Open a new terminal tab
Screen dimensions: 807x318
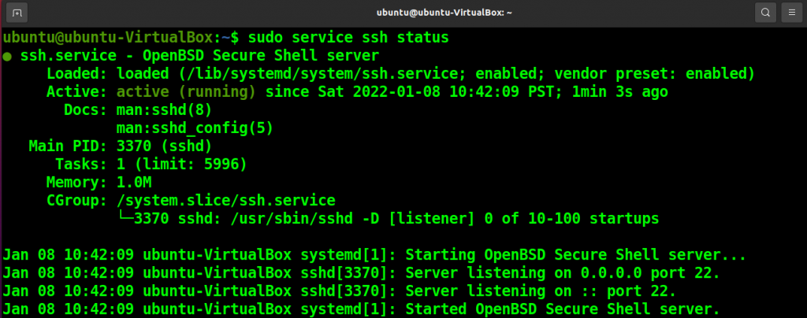(17, 13)
